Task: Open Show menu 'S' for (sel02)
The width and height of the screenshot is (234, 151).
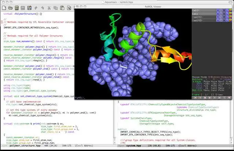Action: coord(221,20)
